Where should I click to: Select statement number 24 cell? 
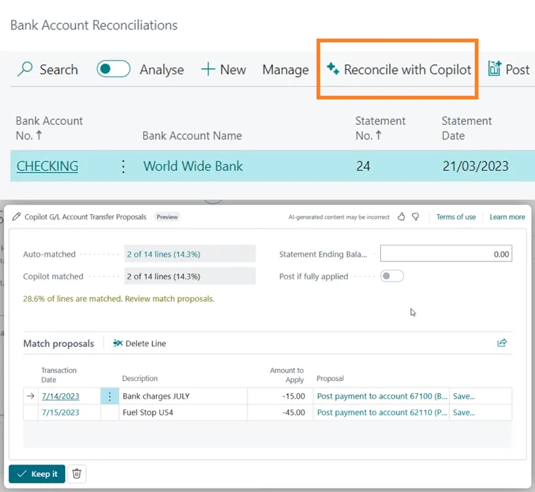pyautogui.click(x=363, y=166)
